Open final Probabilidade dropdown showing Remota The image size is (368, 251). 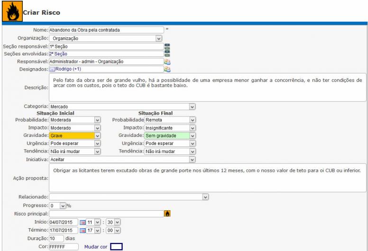coord(192,120)
